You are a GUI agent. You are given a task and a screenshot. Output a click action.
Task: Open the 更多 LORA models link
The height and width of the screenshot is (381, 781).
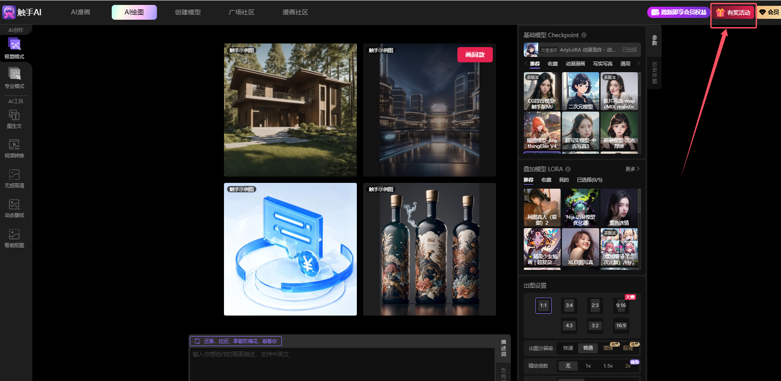[632, 169]
